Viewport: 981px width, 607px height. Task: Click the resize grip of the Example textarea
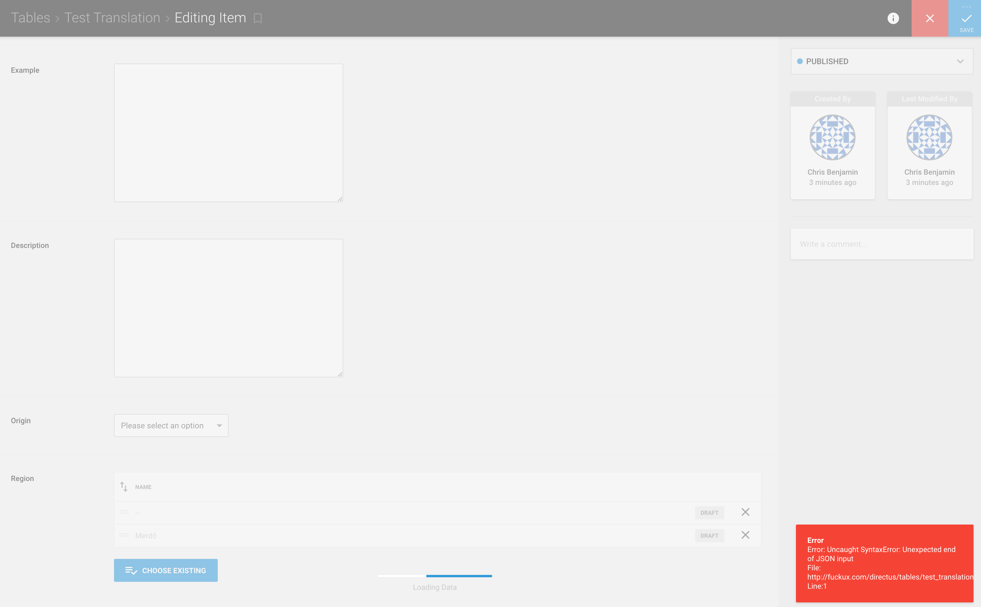pos(340,199)
